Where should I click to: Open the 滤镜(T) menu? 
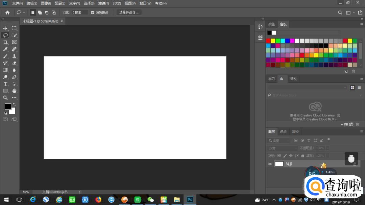click(103, 3)
